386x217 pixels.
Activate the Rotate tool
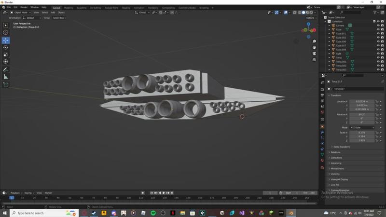coord(6,47)
